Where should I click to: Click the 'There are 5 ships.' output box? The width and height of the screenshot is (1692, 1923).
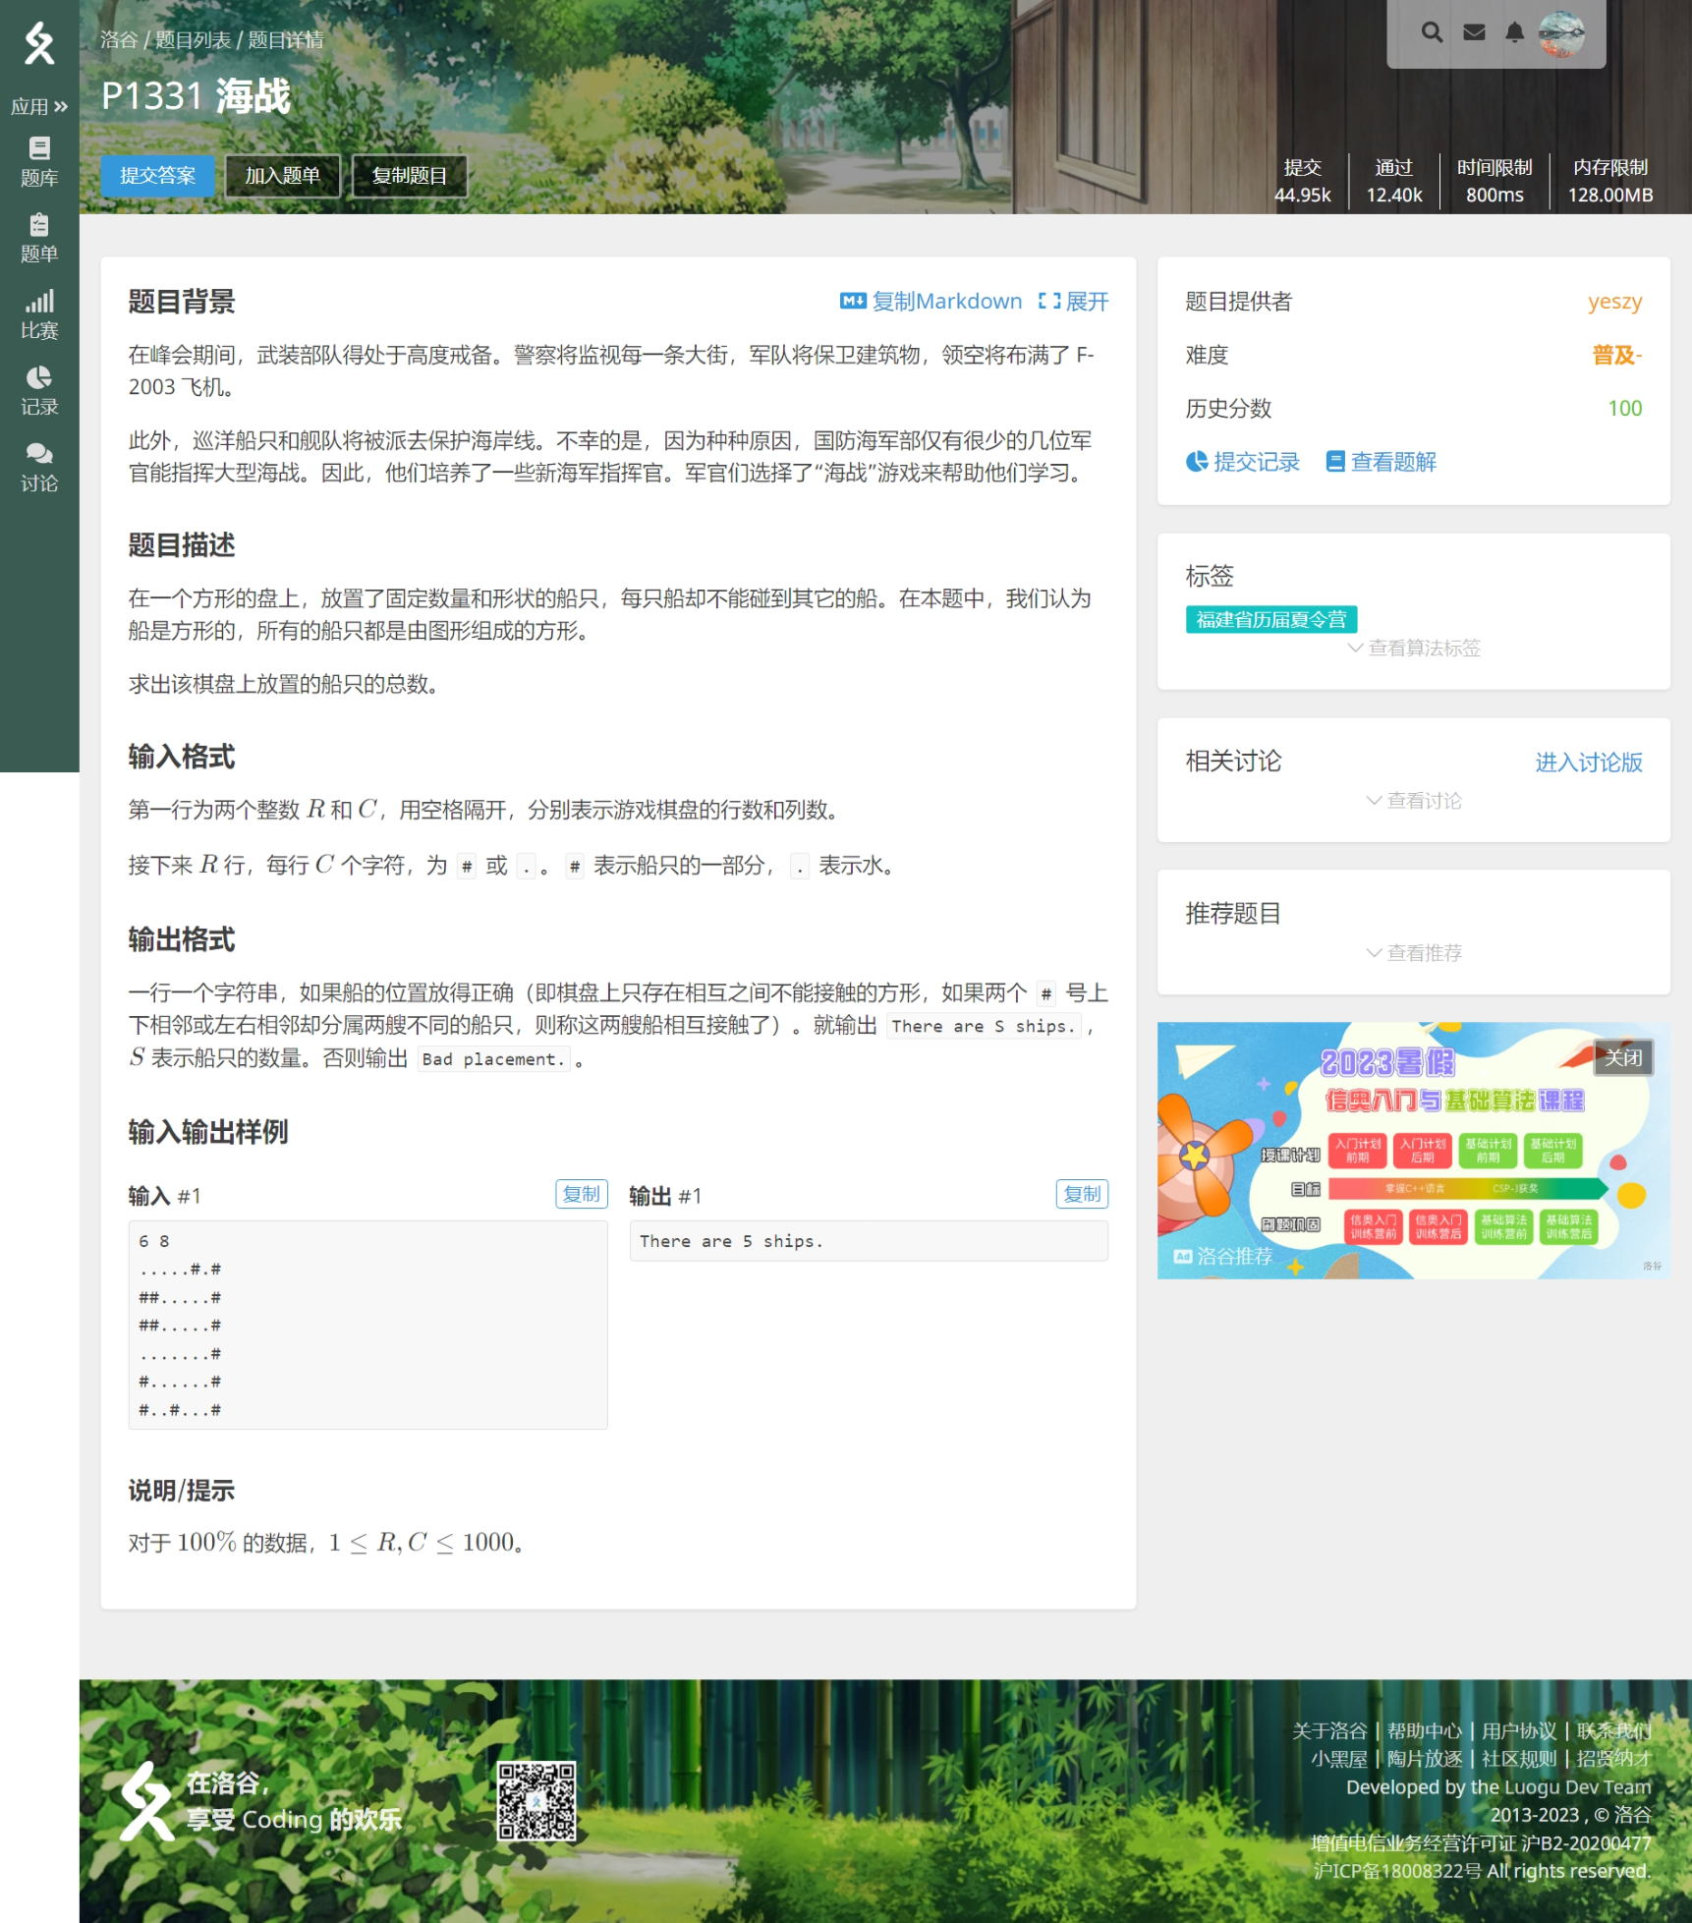(869, 1241)
